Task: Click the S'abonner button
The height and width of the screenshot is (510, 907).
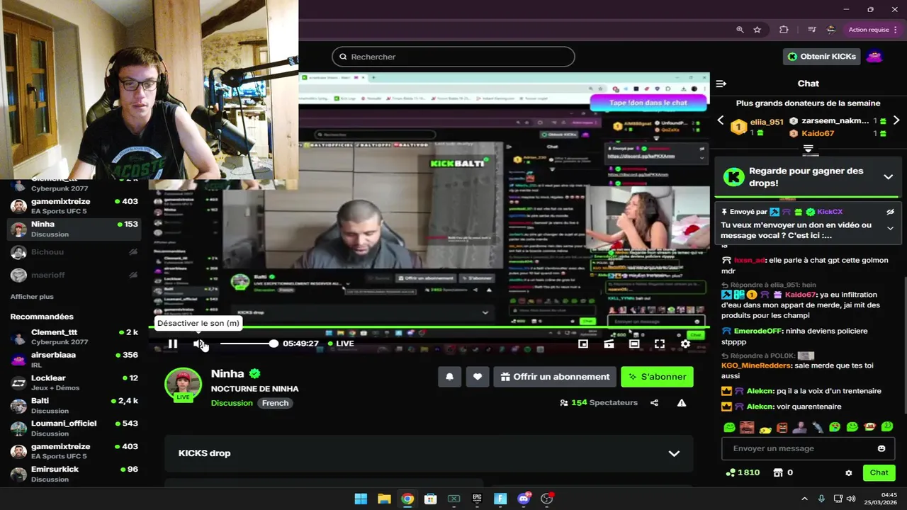Action: 657,377
